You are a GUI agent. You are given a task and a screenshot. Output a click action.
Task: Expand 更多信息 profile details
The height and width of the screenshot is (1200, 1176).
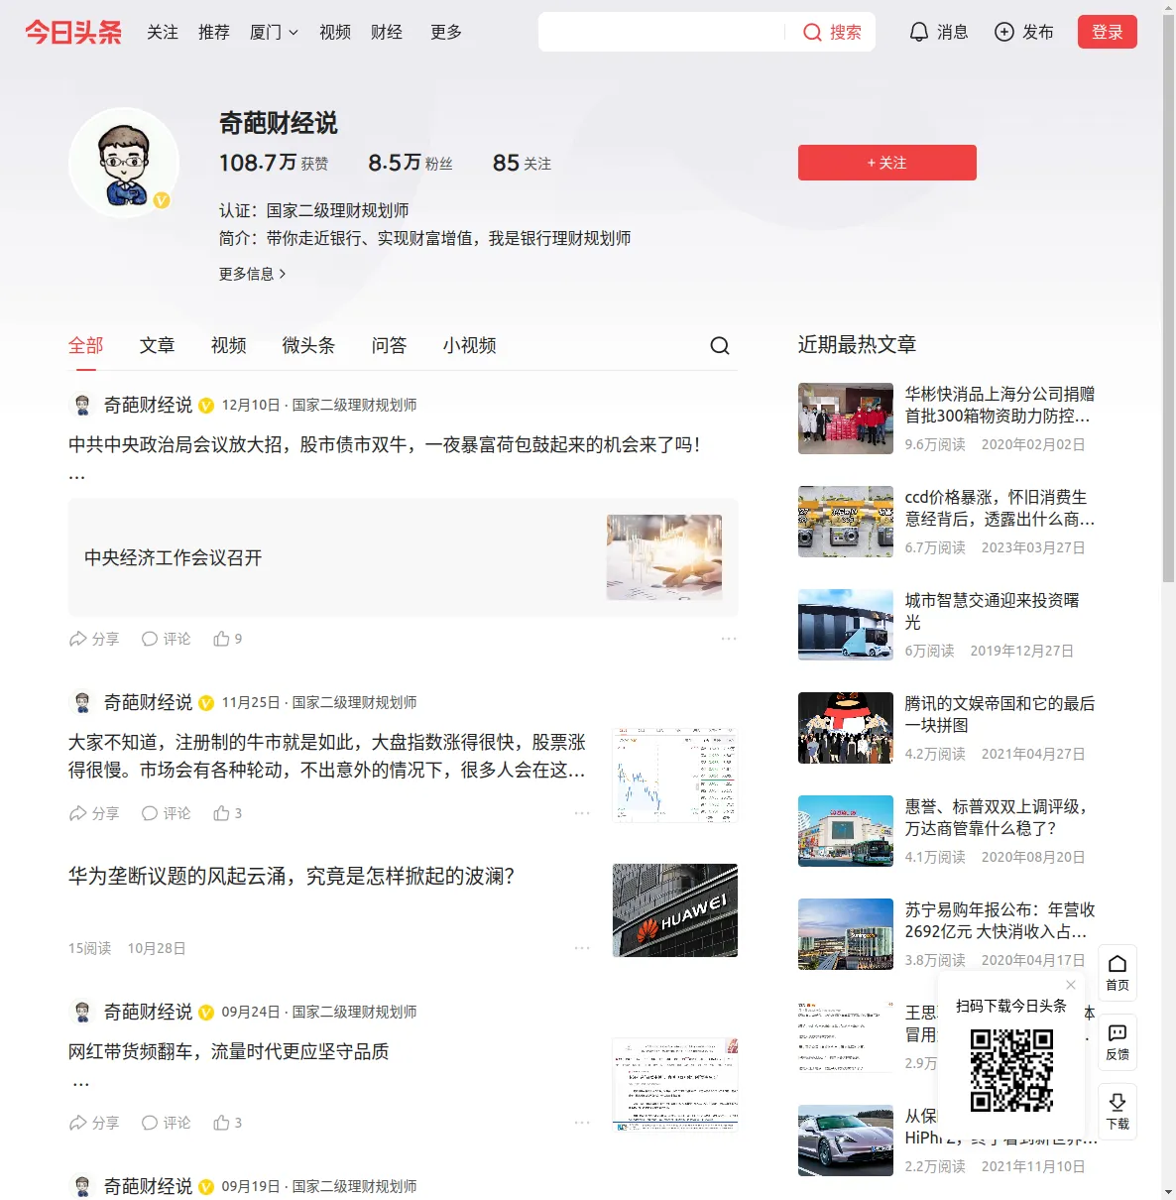point(253,274)
